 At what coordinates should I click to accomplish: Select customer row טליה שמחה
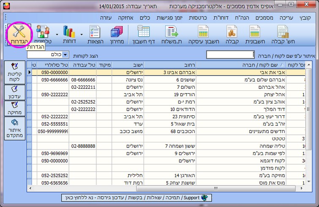(166, 146)
